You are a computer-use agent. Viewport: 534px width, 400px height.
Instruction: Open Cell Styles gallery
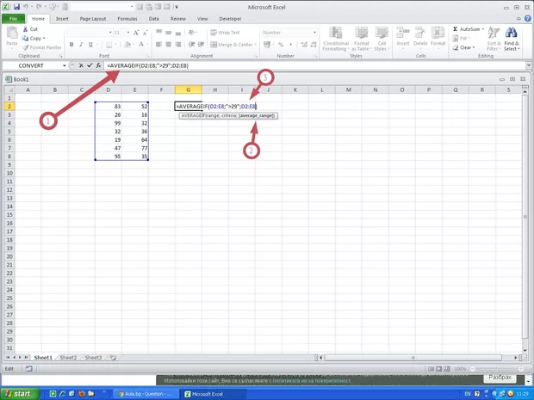pos(382,39)
